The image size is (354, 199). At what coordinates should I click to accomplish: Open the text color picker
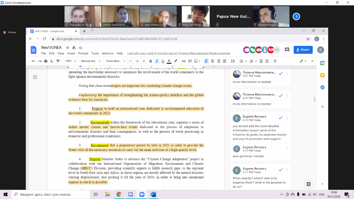click(169, 61)
